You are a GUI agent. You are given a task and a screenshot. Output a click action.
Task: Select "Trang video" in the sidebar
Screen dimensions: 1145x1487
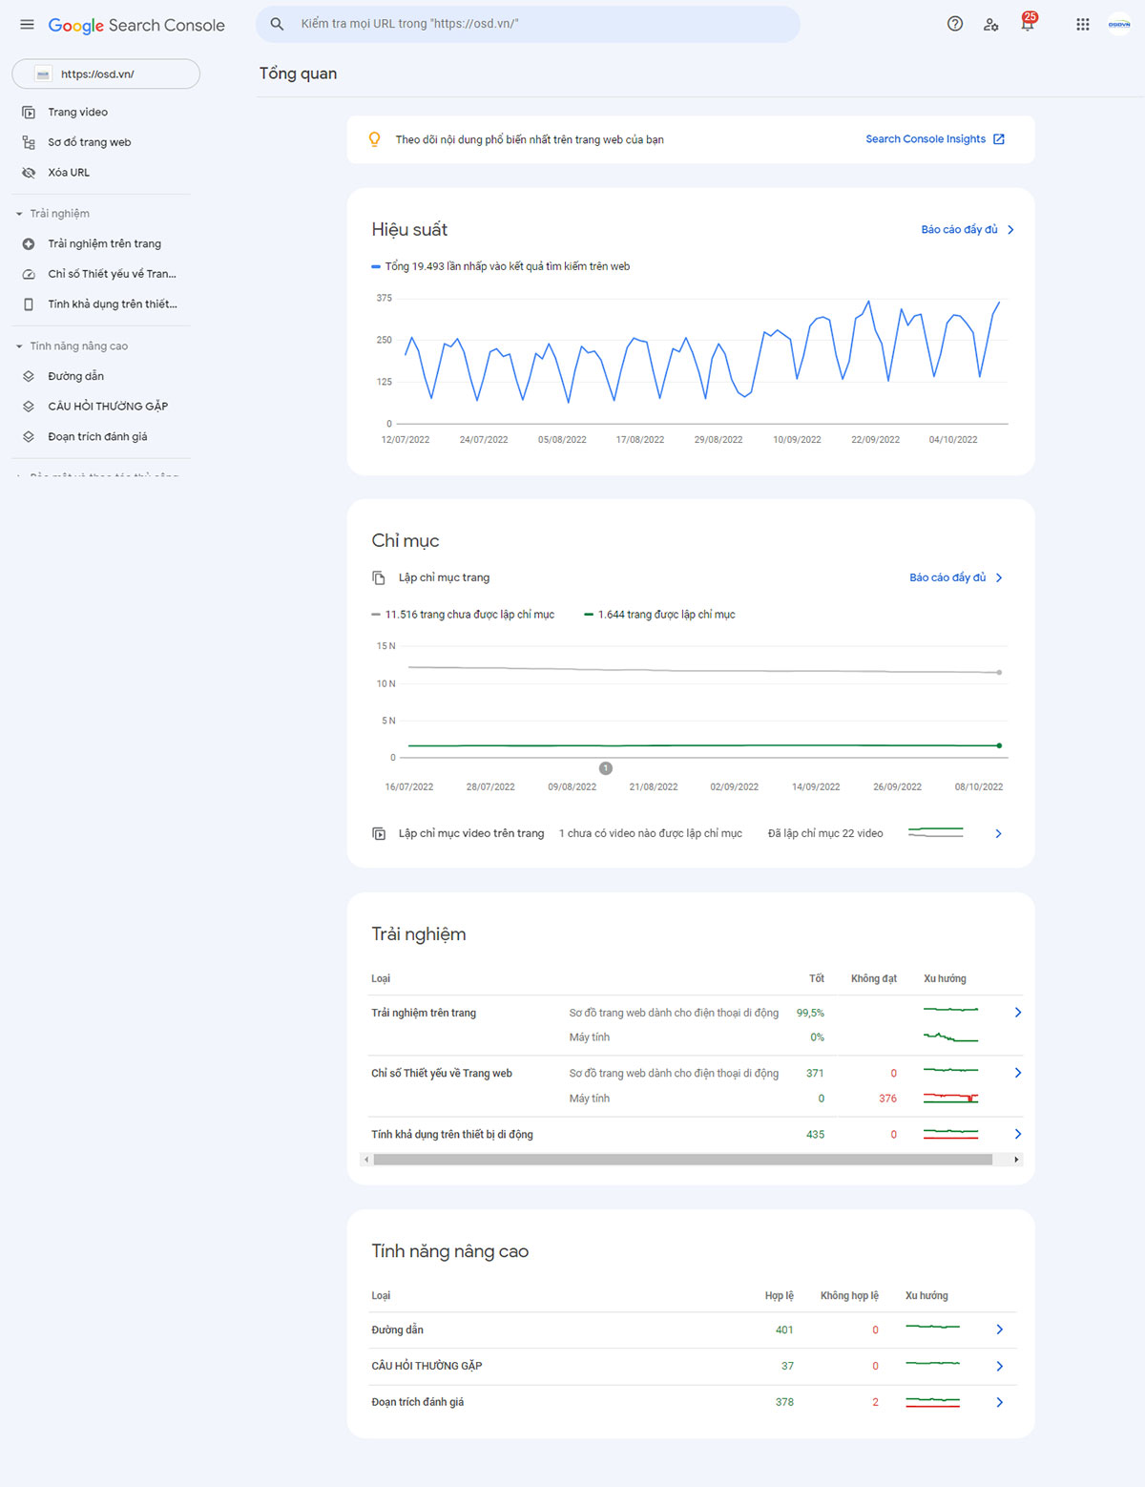click(x=78, y=112)
